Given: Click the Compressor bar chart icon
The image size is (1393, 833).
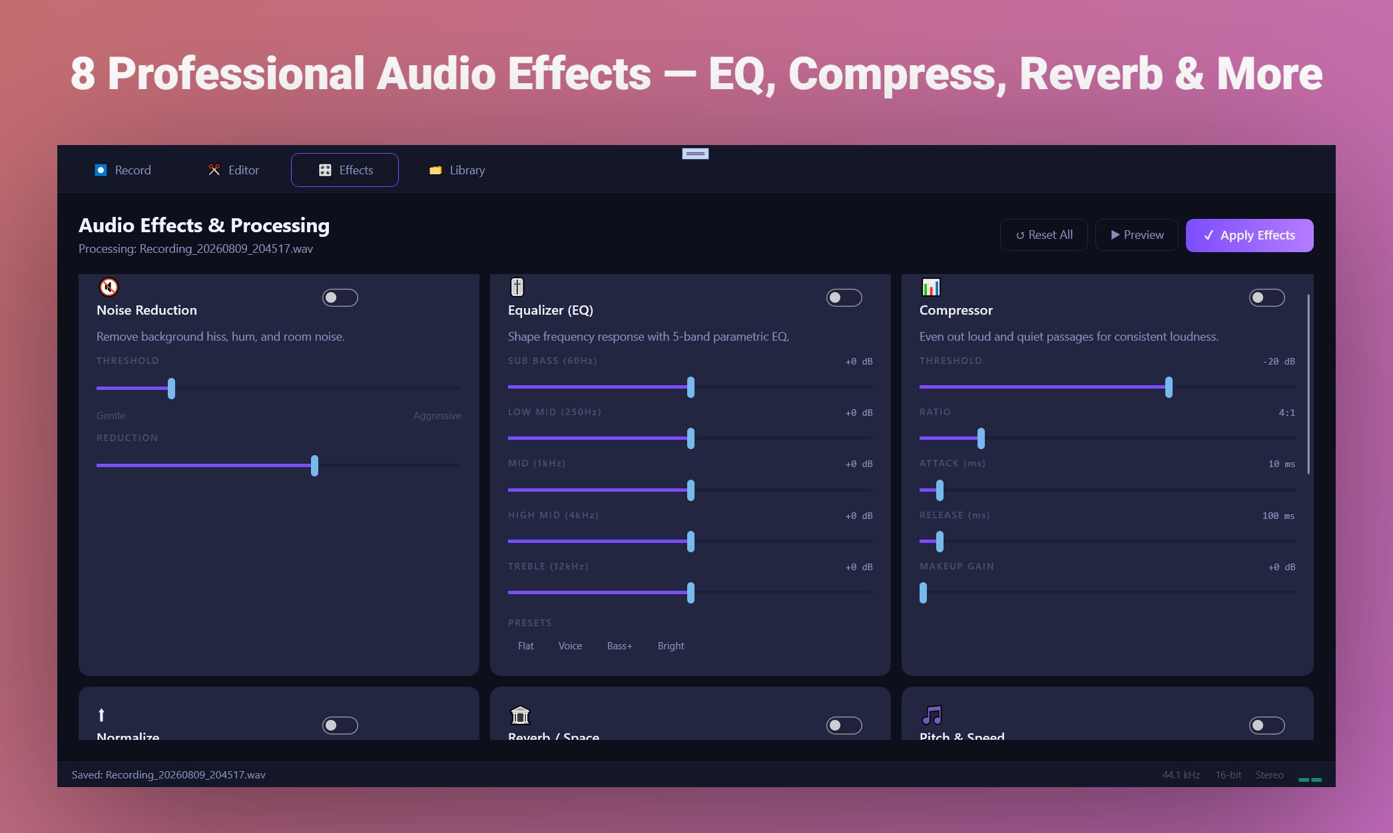Looking at the screenshot, I should click(x=931, y=287).
